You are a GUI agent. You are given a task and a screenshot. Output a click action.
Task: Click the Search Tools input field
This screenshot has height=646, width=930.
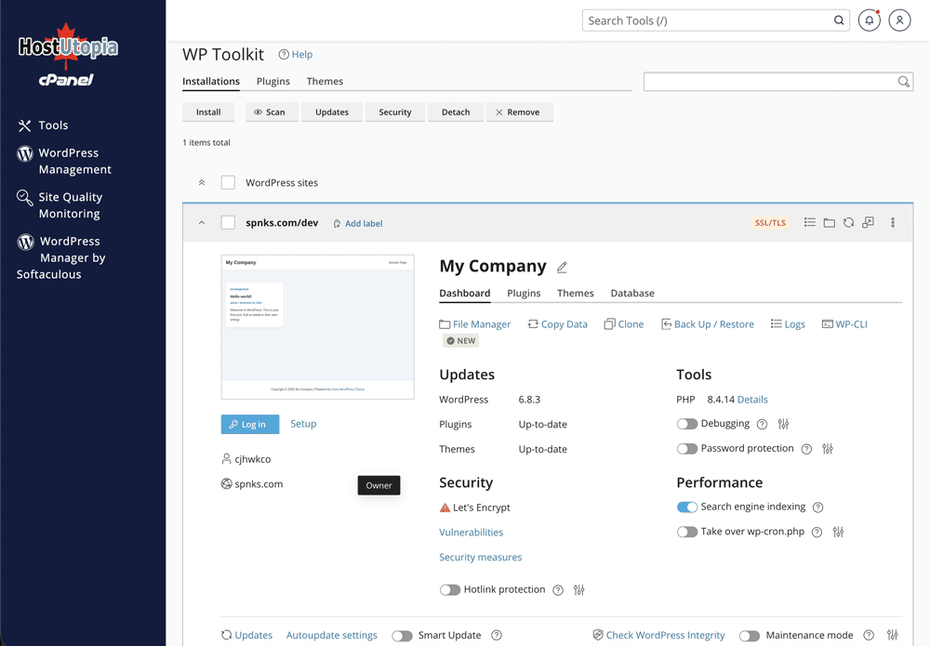tap(707, 20)
